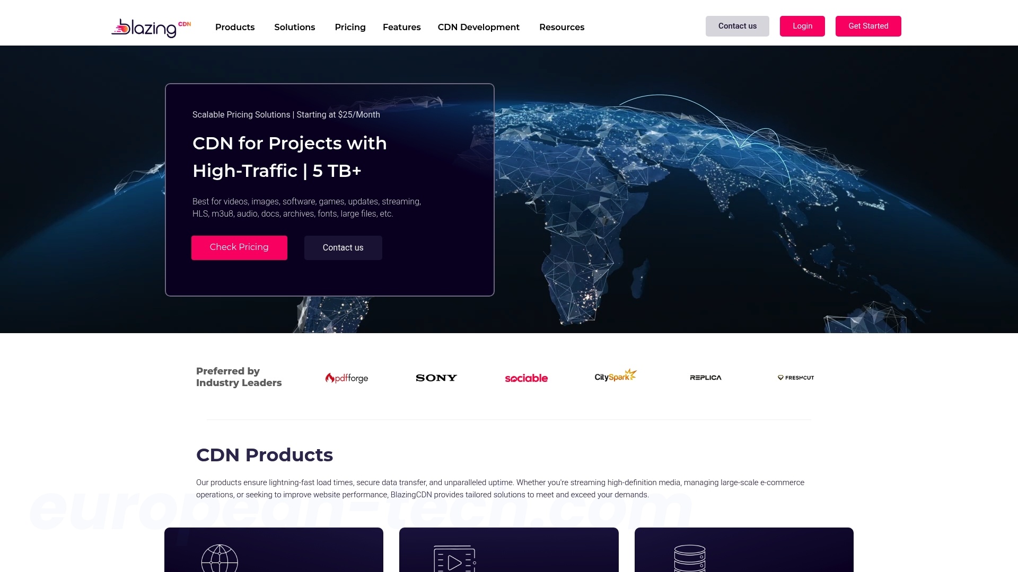1018x572 pixels.
Task: Open the Solutions dropdown
Action: [294, 27]
